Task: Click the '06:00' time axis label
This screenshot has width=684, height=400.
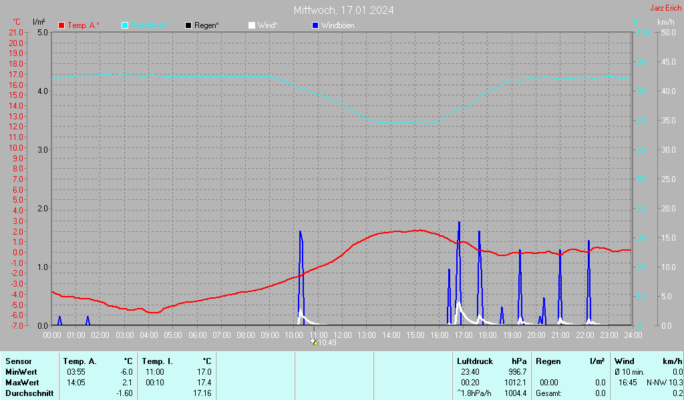Action: pyautogui.click(x=198, y=335)
